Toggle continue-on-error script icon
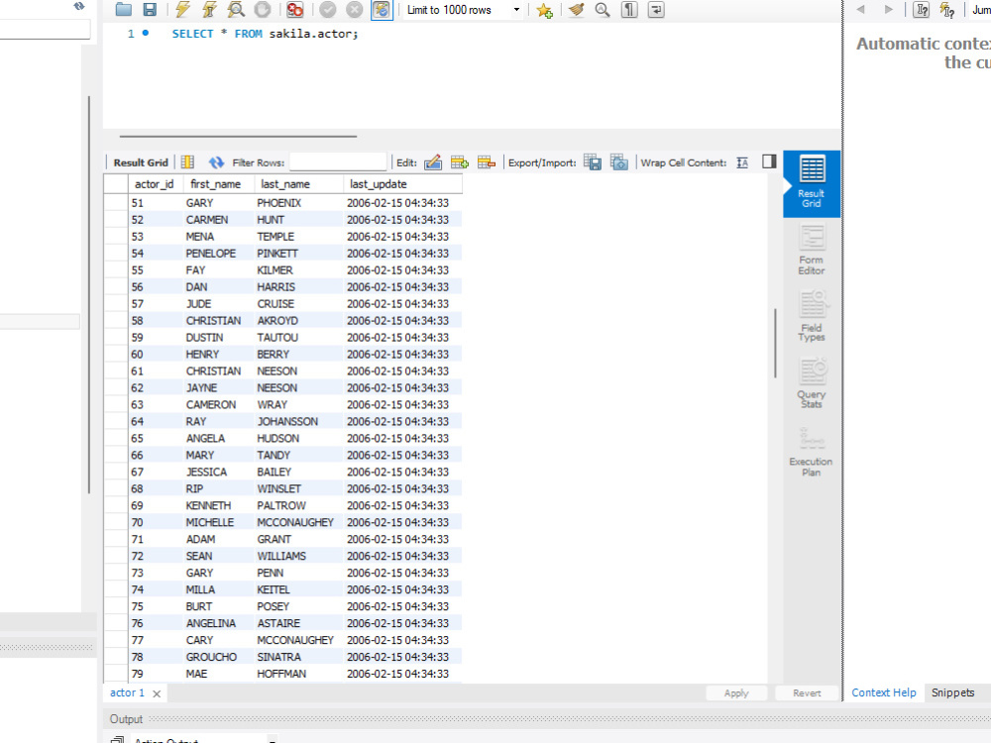991x743 pixels. pos(294,10)
